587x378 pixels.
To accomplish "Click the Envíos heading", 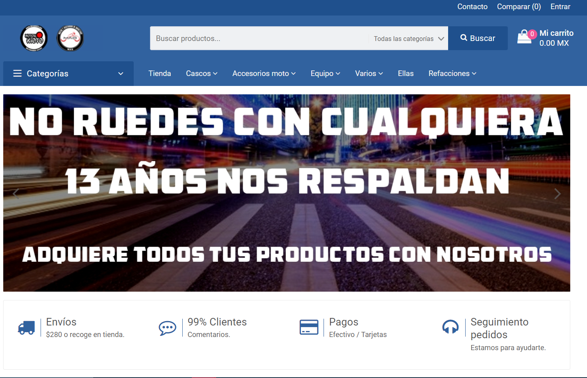I will [61, 322].
